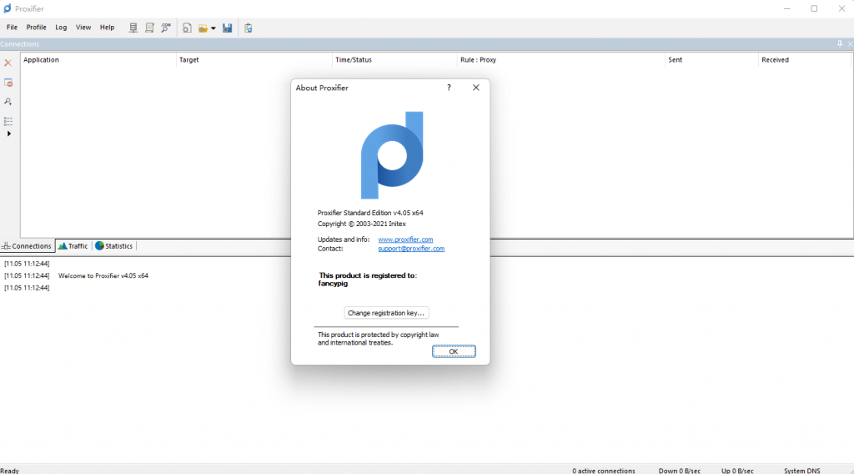The width and height of the screenshot is (854, 474).
Task: Click the Copyright 2003-2021 Initex text
Action: [362, 224]
